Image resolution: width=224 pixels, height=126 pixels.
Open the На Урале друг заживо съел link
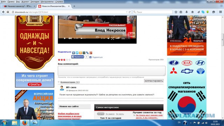(x=149, y=116)
